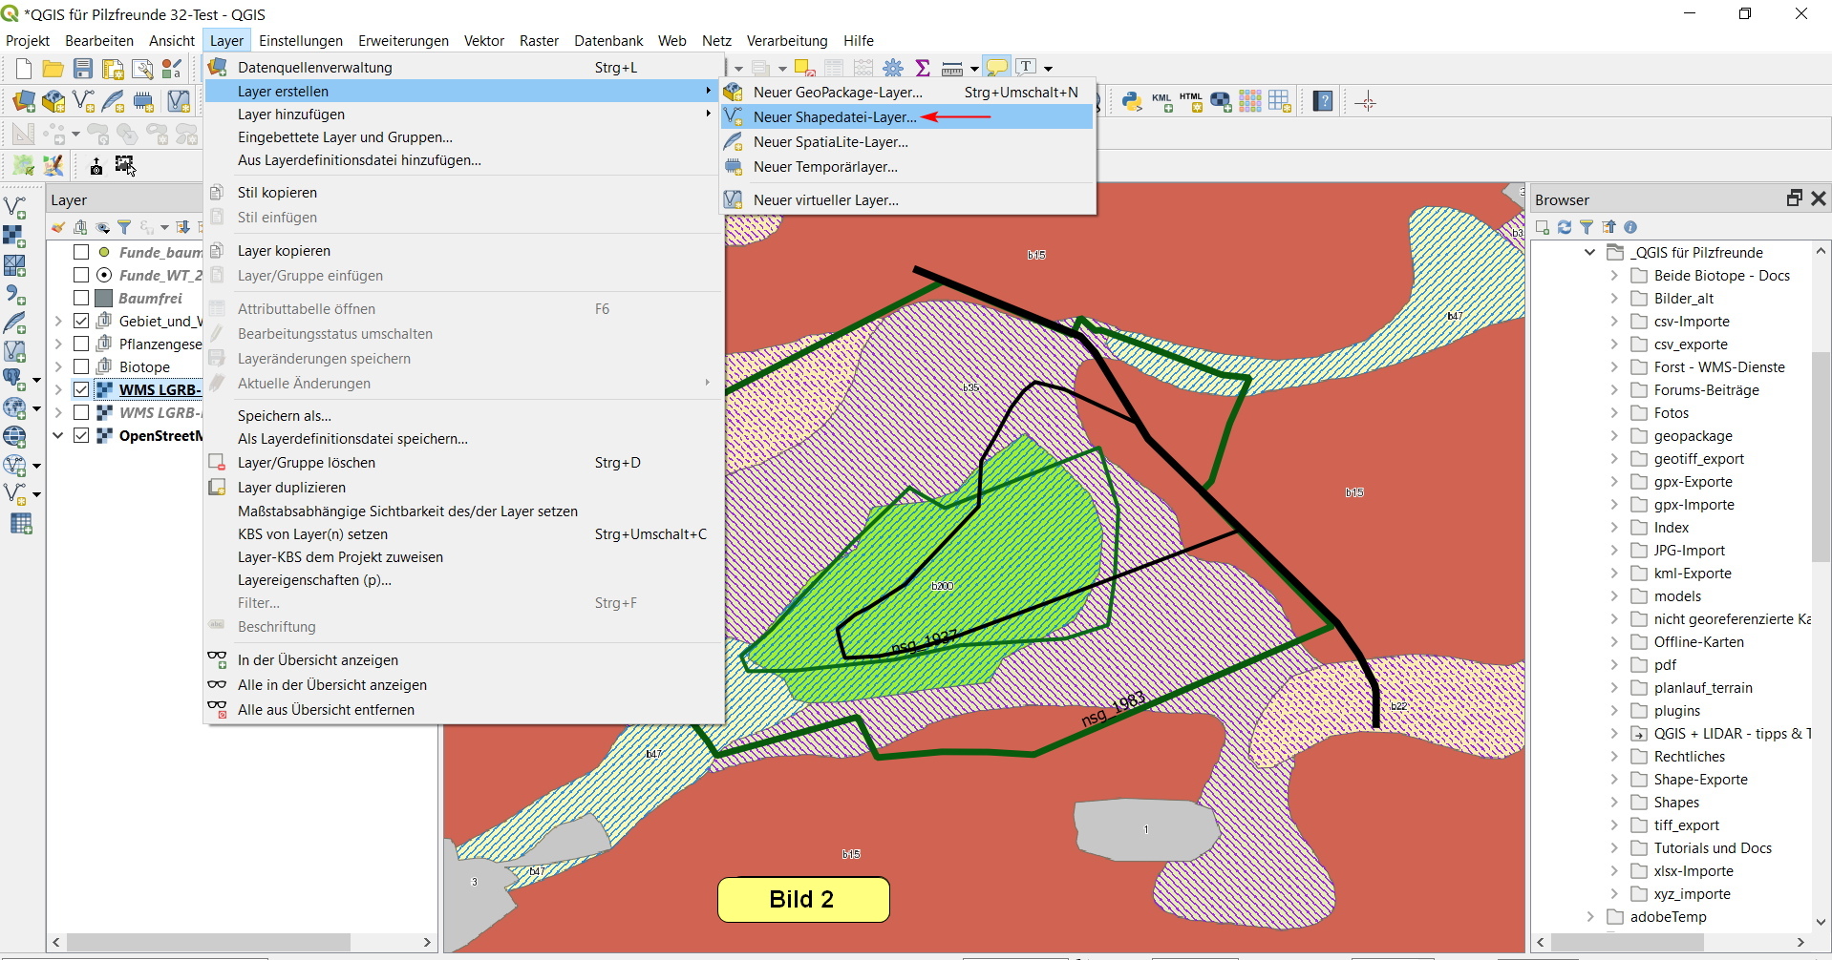1832x960 pixels.
Task: Click the refresh icon in Browser panel
Action: pyautogui.click(x=1564, y=227)
